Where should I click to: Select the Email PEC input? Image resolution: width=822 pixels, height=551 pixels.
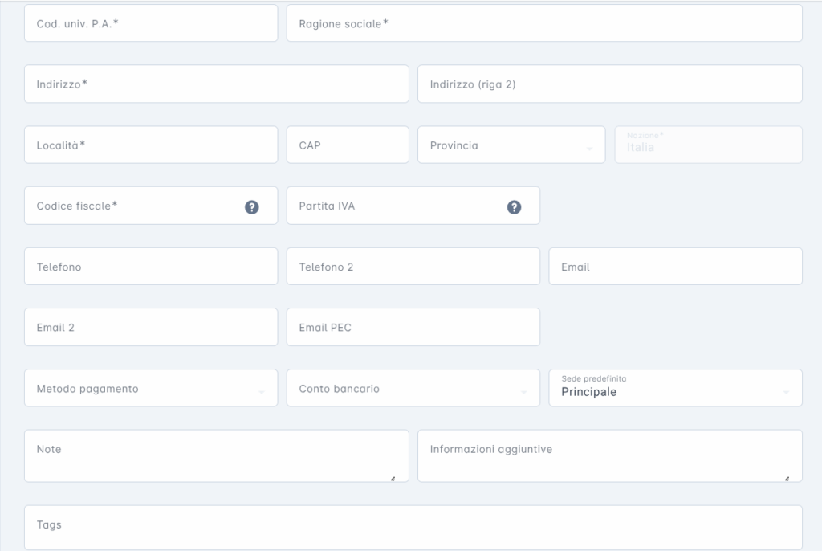coord(413,327)
